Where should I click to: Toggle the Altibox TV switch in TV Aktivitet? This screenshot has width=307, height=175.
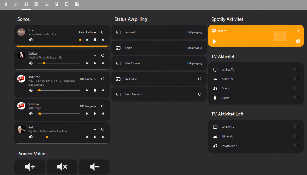pyautogui.click(x=296, y=69)
